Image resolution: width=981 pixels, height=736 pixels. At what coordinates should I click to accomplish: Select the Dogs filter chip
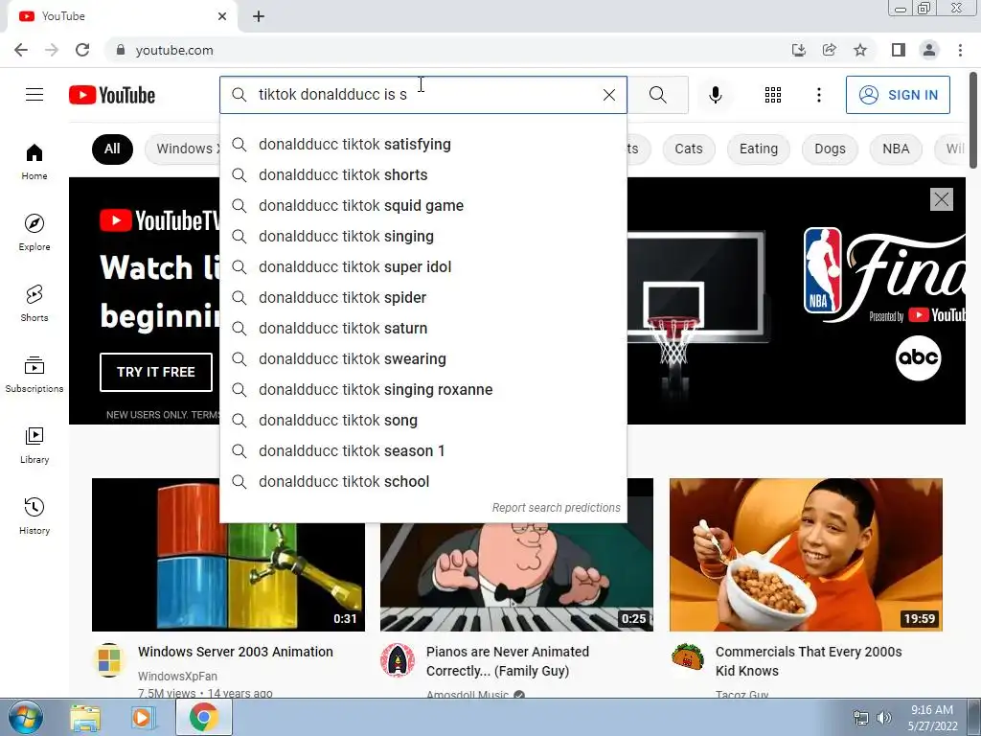tap(830, 149)
